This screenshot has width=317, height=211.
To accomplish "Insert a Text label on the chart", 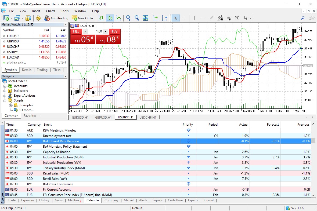I will (237, 18).
